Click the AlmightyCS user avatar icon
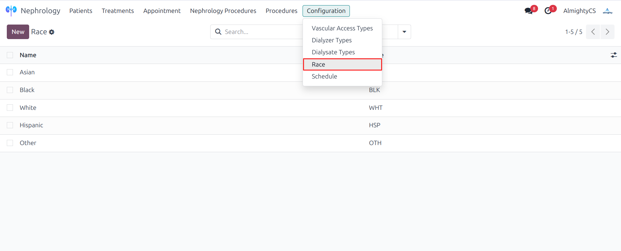 tap(607, 11)
